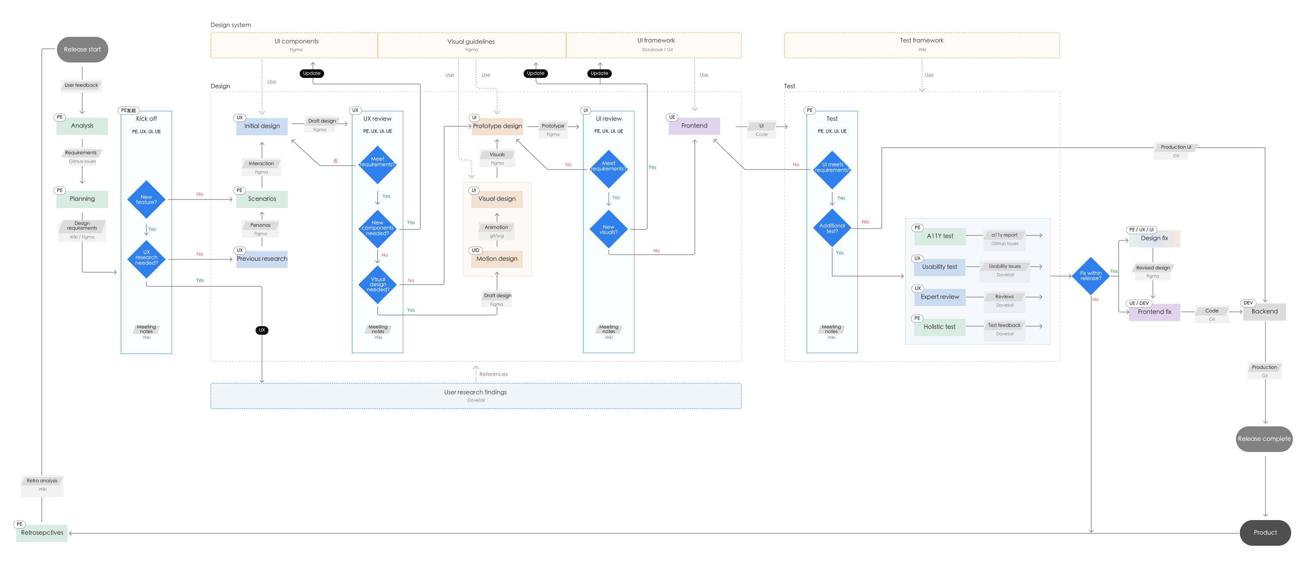Toggle the UX research needed? decision
This screenshot has height=571, width=1313.
(x=146, y=259)
